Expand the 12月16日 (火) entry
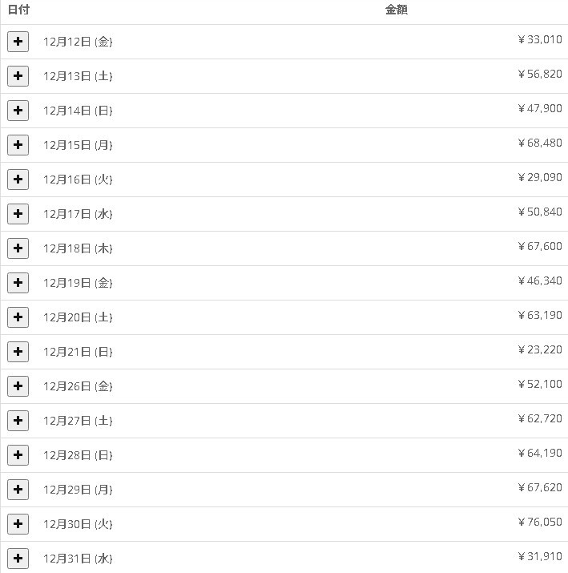This screenshot has height=573, width=568. click(x=18, y=180)
